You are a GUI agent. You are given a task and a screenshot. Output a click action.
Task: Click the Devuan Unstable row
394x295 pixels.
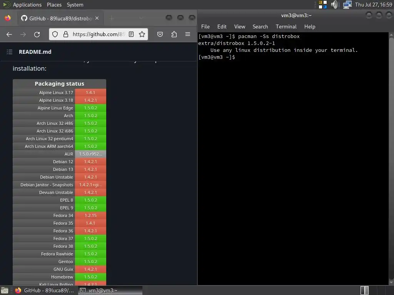click(59, 192)
